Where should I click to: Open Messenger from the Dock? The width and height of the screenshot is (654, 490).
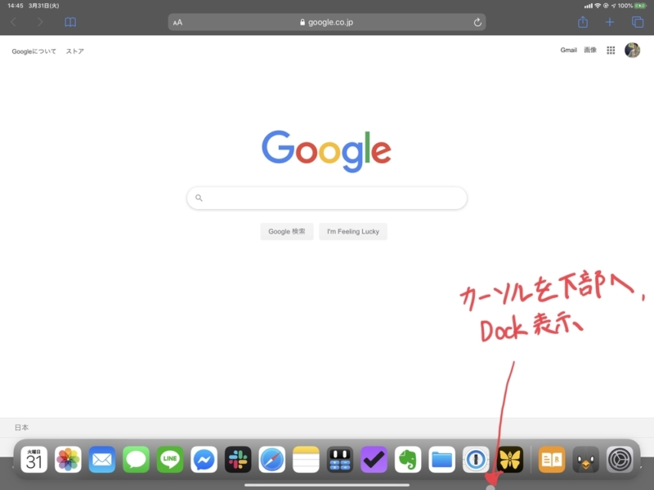point(204,460)
